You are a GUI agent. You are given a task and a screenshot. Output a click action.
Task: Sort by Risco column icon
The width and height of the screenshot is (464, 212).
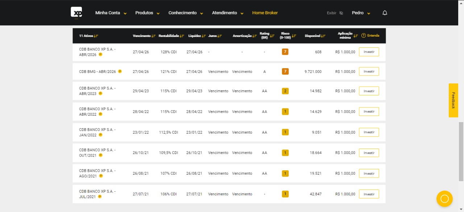294,36
